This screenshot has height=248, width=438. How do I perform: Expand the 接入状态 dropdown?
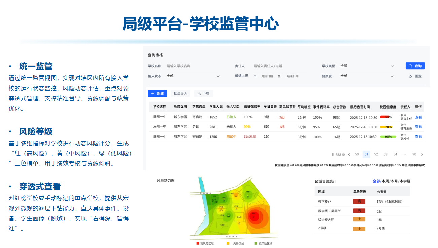pyautogui.click(x=218, y=76)
